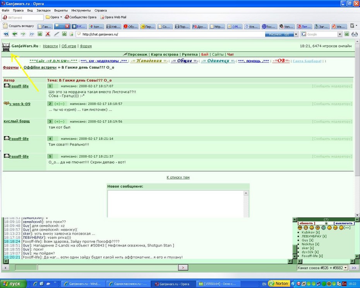This screenshot has width=360, height=288.
Task: Switch to the Kre... tab
Action: point(251,26)
